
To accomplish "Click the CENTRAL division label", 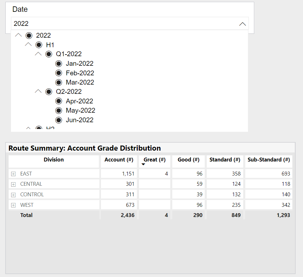I will tap(31, 184).
